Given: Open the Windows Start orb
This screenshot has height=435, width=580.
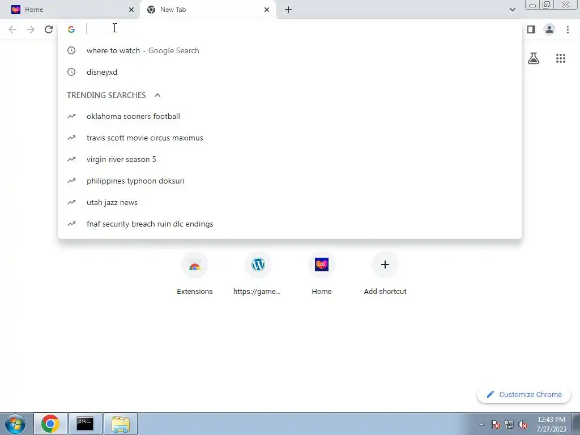Looking at the screenshot, I should pos(15,424).
